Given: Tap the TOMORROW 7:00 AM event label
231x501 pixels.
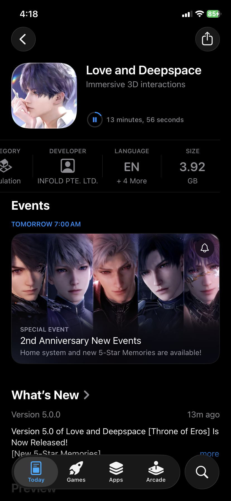Looking at the screenshot, I should [46, 224].
